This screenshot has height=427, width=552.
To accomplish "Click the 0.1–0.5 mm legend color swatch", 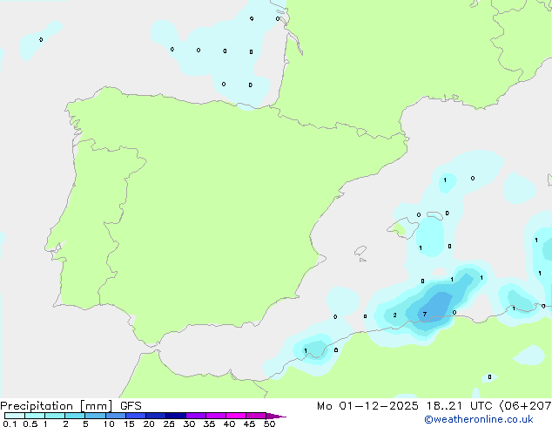I will [15, 416].
